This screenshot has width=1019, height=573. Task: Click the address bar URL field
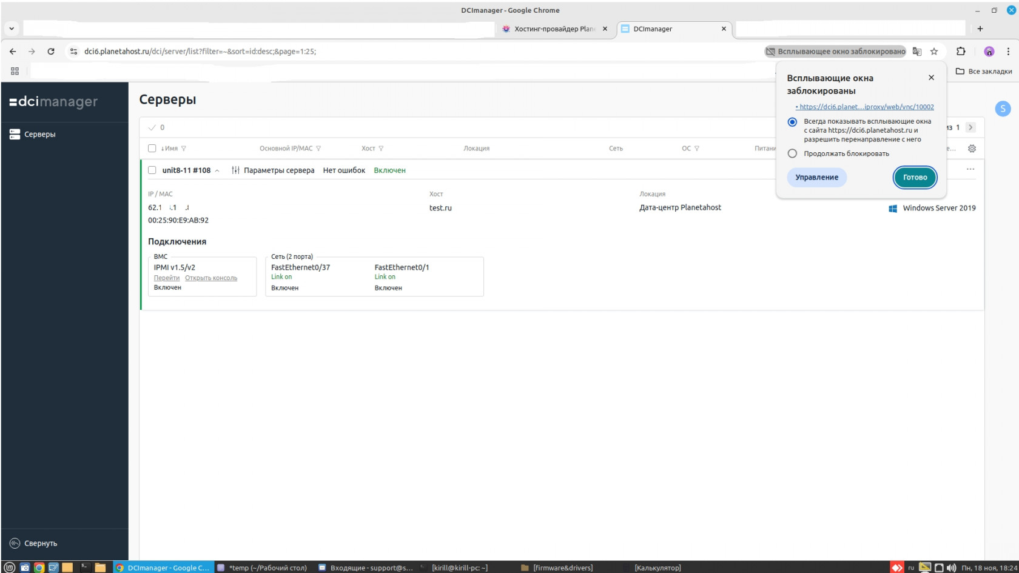coord(419,52)
